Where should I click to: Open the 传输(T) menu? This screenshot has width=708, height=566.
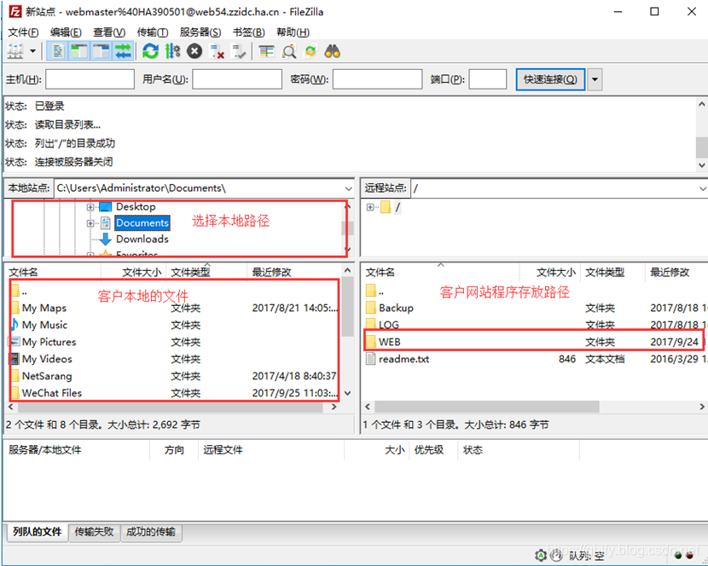153,32
